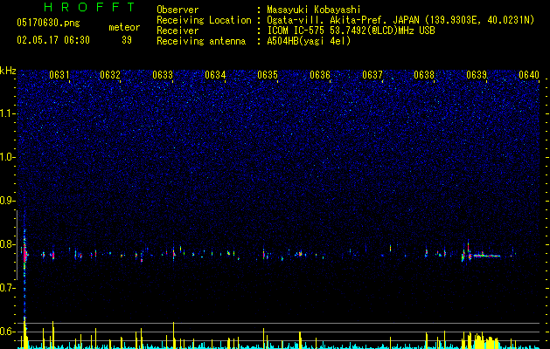Click the 0.6 frequency axis label
This screenshot has width=550, height=349.
point(7,332)
